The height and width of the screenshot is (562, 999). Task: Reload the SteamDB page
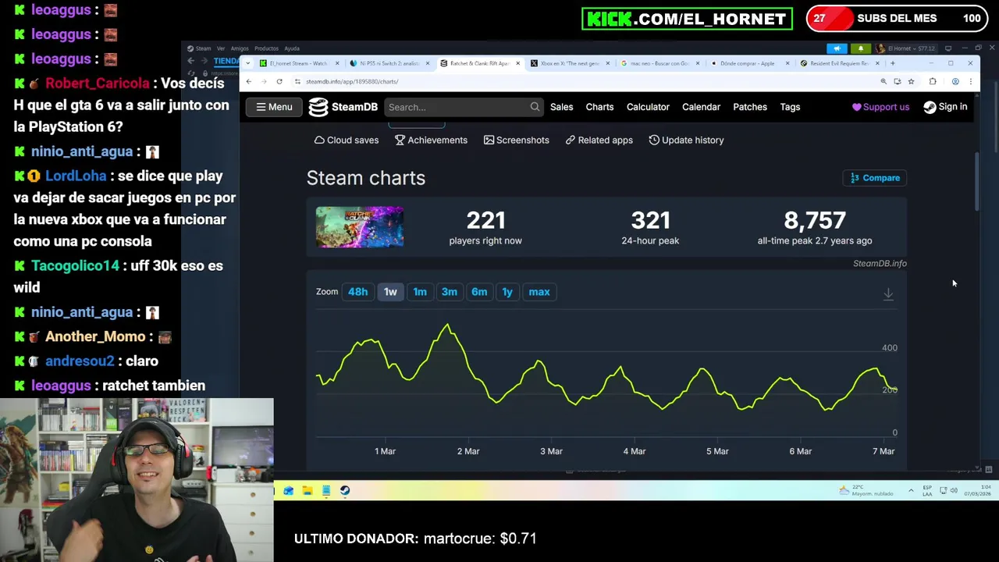(x=279, y=81)
